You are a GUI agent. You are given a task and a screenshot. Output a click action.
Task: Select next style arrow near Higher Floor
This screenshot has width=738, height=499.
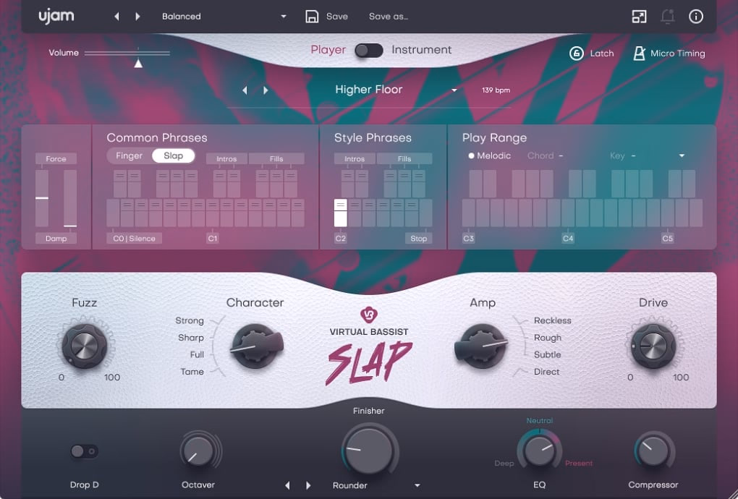tap(266, 90)
